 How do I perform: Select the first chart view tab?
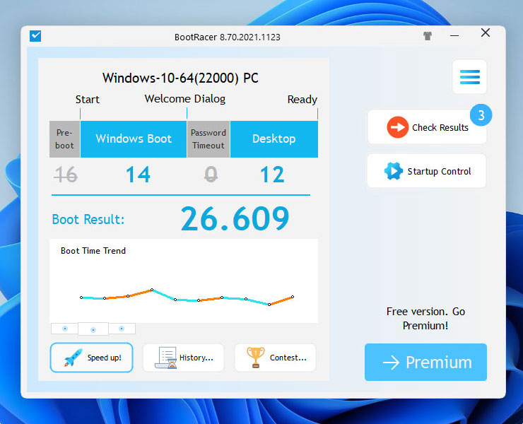65,329
